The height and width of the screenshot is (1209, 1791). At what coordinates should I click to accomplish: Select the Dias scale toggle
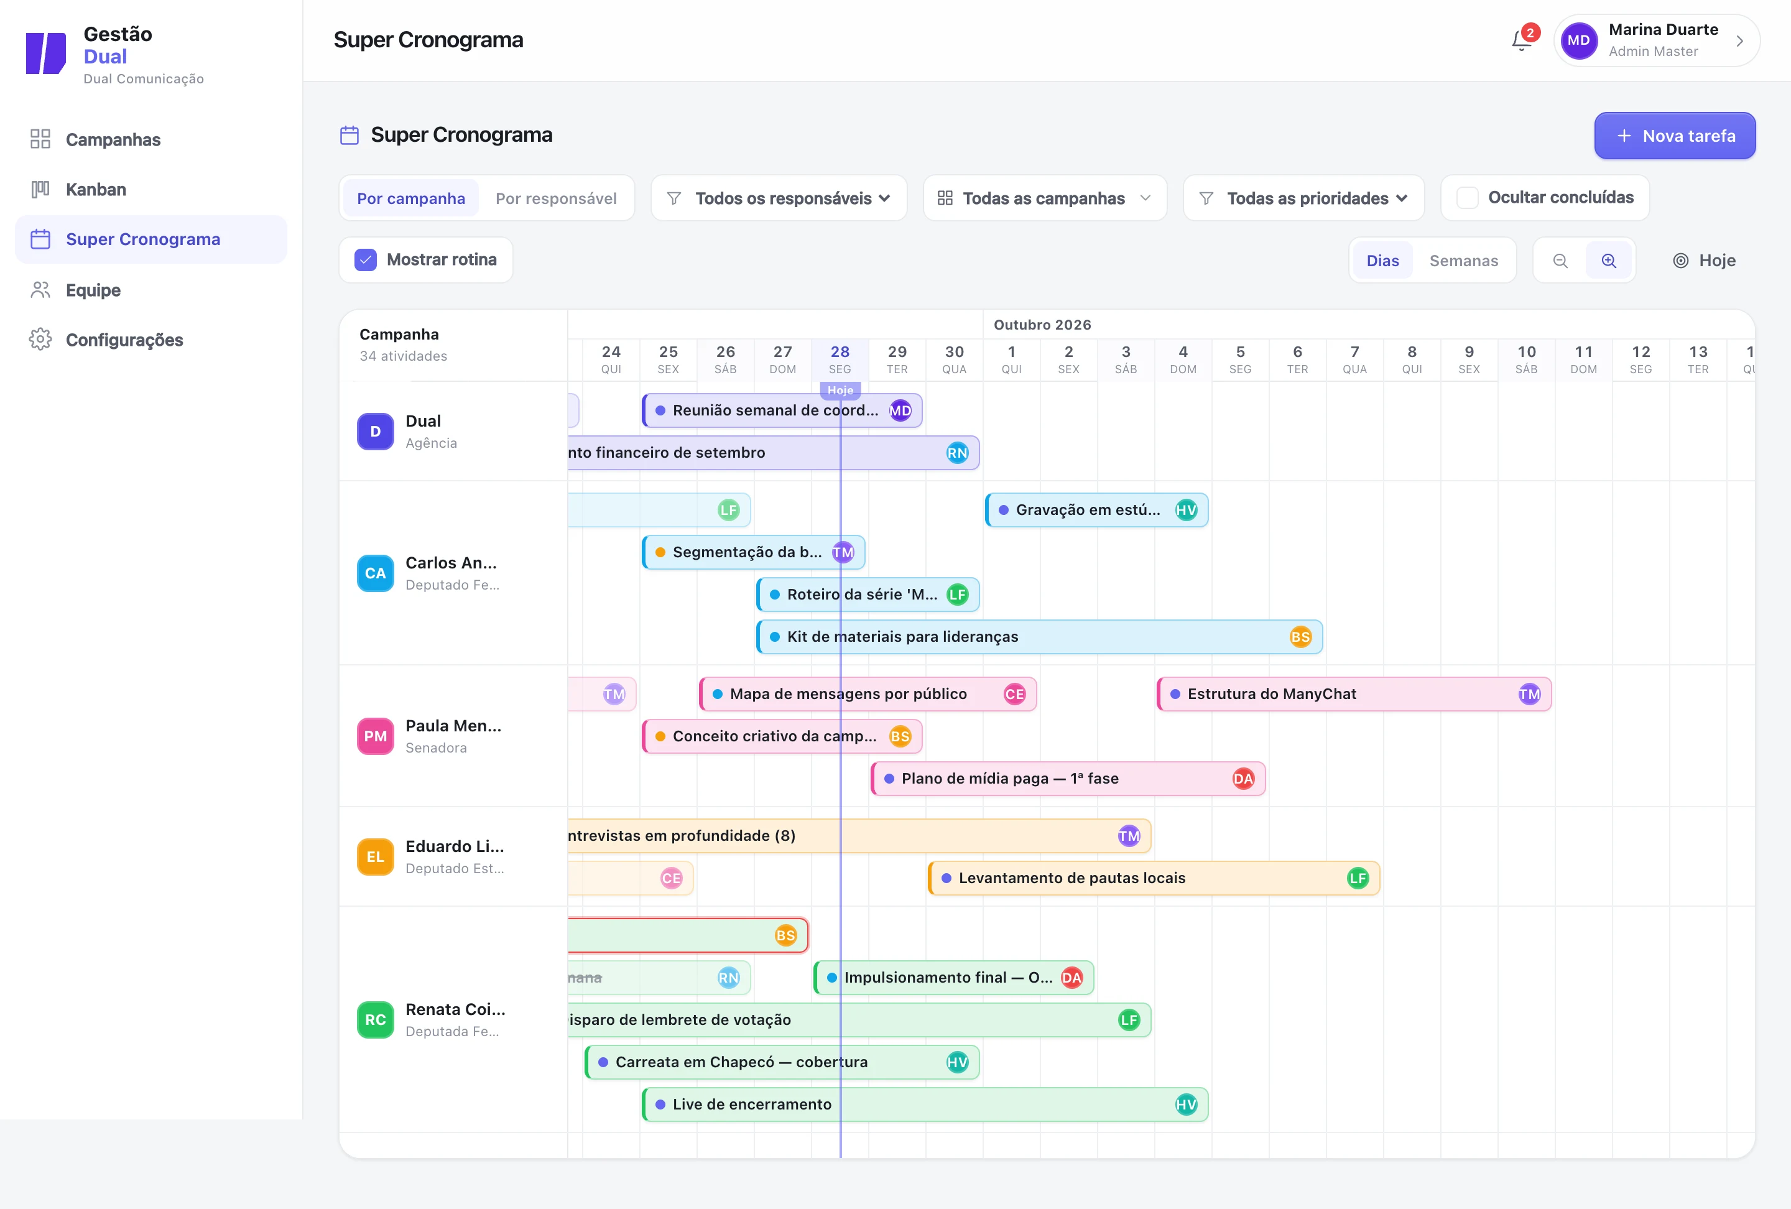click(1382, 261)
